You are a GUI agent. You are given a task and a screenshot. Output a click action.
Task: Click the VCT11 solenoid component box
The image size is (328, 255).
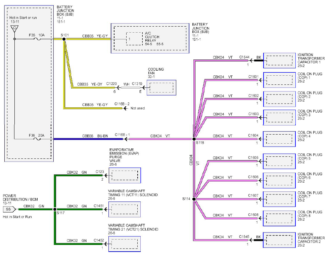[125, 209]
